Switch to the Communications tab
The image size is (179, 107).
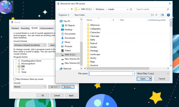pos(47,28)
